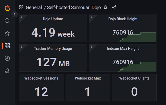Show info for Dojo Block Height panel
The image size is (166, 105).
point(91,17)
